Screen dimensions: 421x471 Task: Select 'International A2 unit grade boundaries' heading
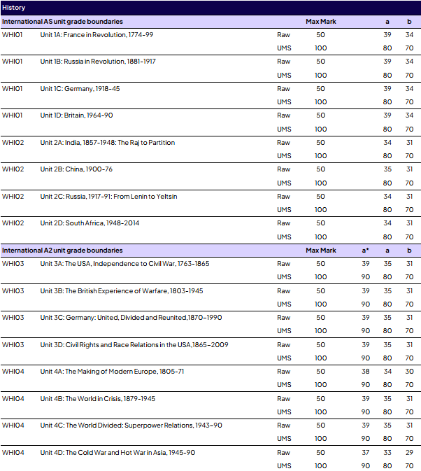62,251
